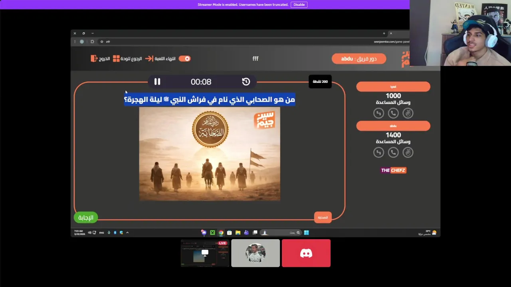Use abdu team's phone call lifeline icon
The image size is (511, 287).
point(393,152)
